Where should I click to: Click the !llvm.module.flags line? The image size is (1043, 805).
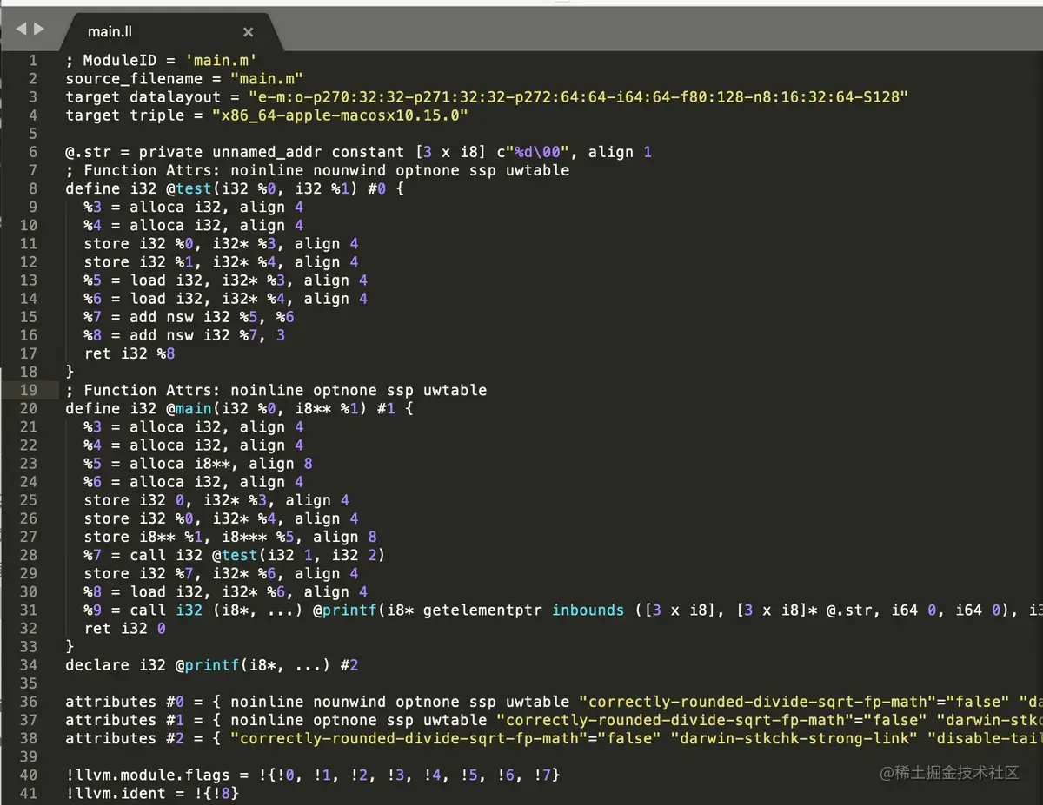tap(313, 775)
